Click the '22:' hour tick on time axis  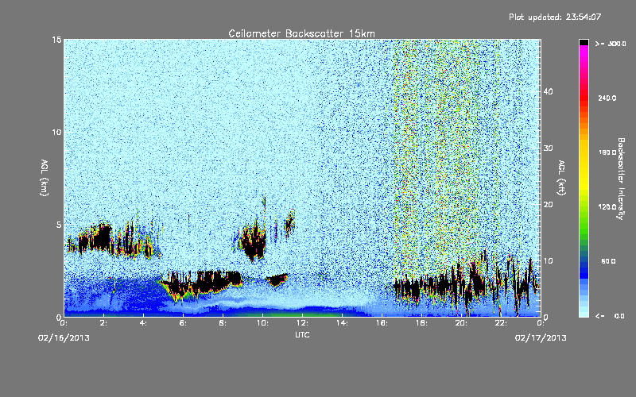[501, 323]
